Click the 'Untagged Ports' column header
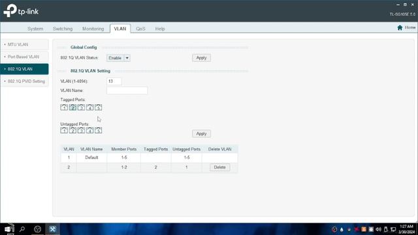418x235 pixels. click(x=186, y=149)
